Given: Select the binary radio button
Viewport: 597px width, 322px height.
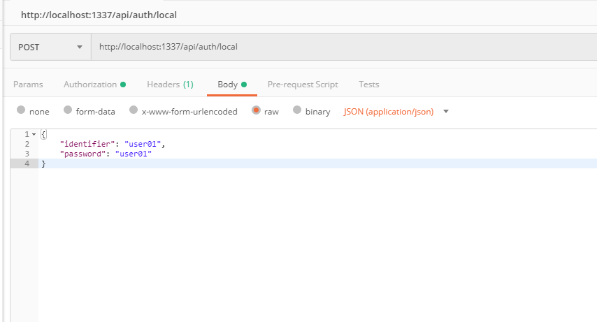Looking at the screenshot, I should click(x=297, y=110).
